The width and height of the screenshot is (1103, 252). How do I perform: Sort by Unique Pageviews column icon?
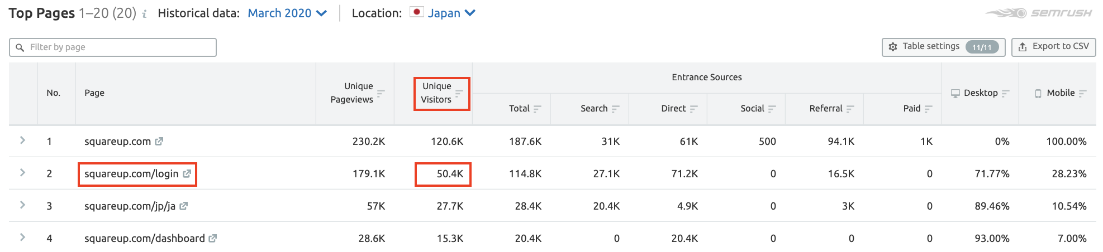pos(381,93)
